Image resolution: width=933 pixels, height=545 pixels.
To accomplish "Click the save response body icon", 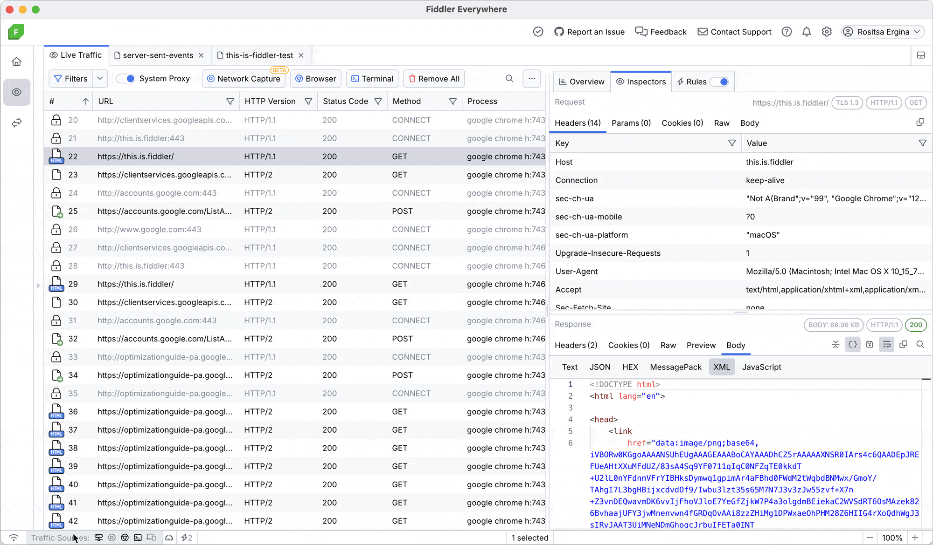I will (870, 345).
